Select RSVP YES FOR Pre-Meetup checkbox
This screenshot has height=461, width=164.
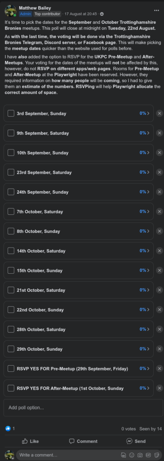pyautogui.click(x=11, y=368)
